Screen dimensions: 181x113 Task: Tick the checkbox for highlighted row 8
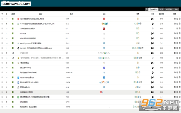2,92
